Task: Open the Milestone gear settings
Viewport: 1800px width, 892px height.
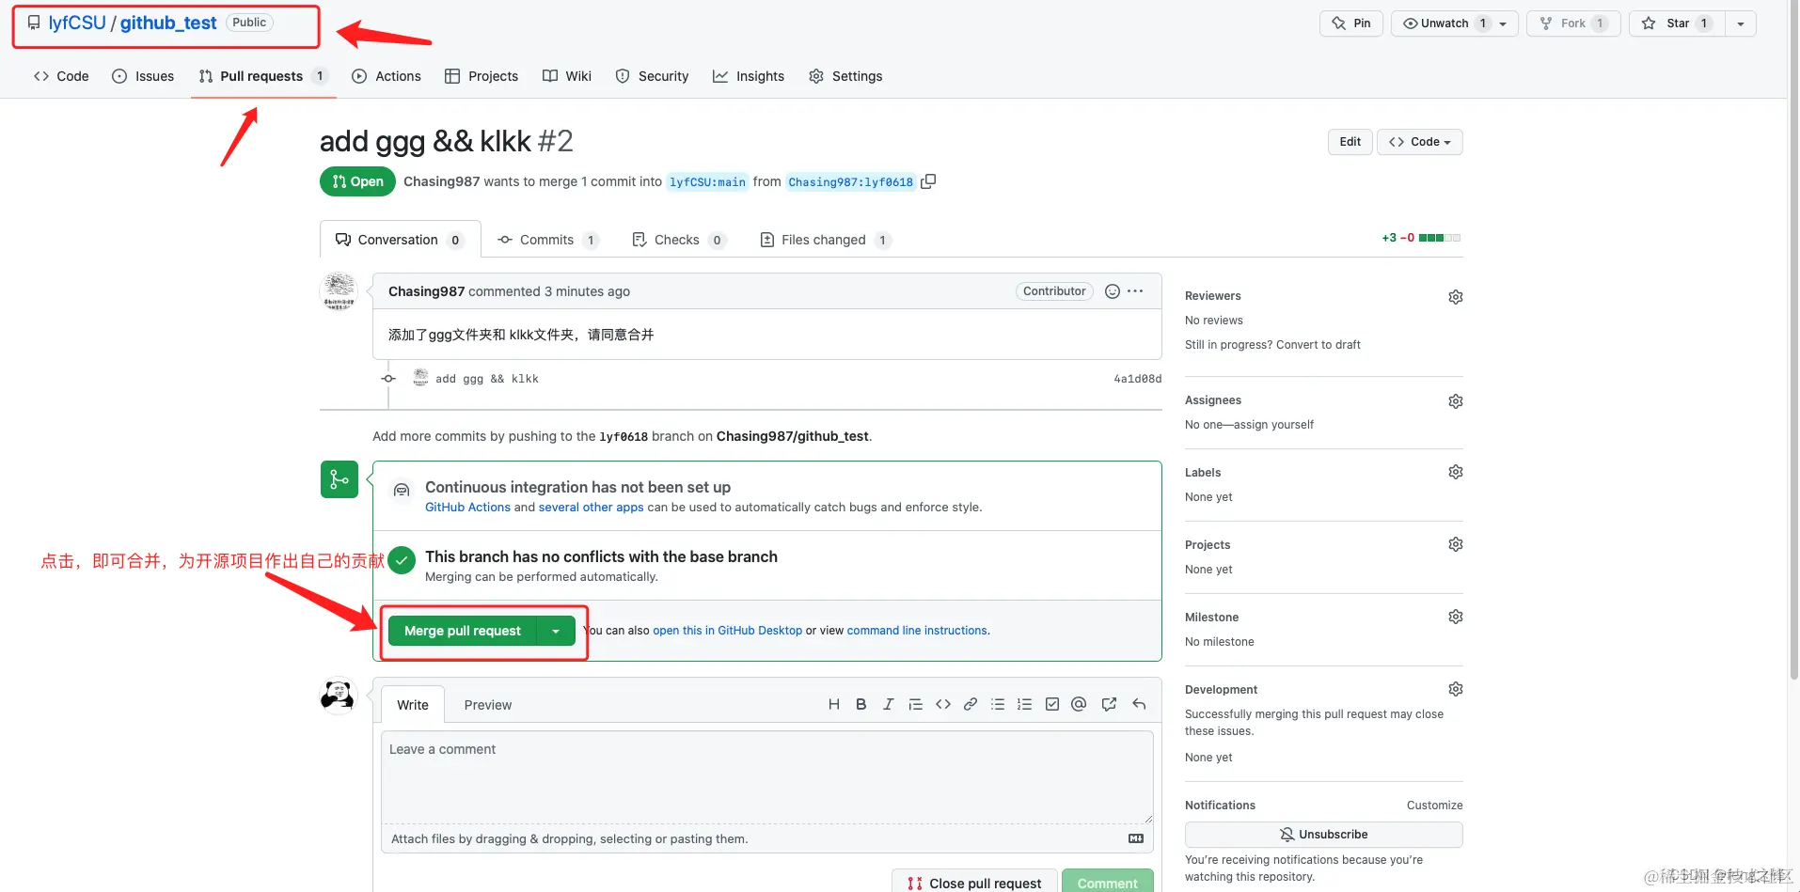Action: point(1456,617)
